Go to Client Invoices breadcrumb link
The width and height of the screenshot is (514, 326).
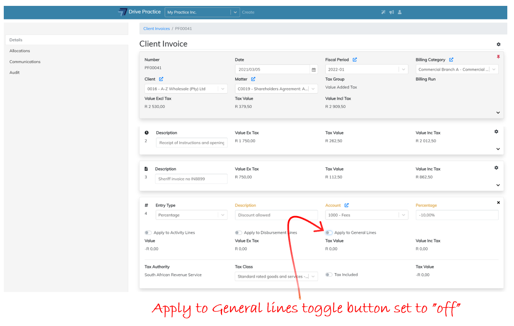click(156, 29)
